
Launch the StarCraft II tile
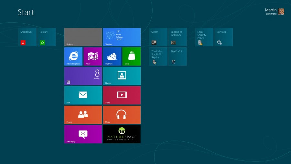point(178,56)
